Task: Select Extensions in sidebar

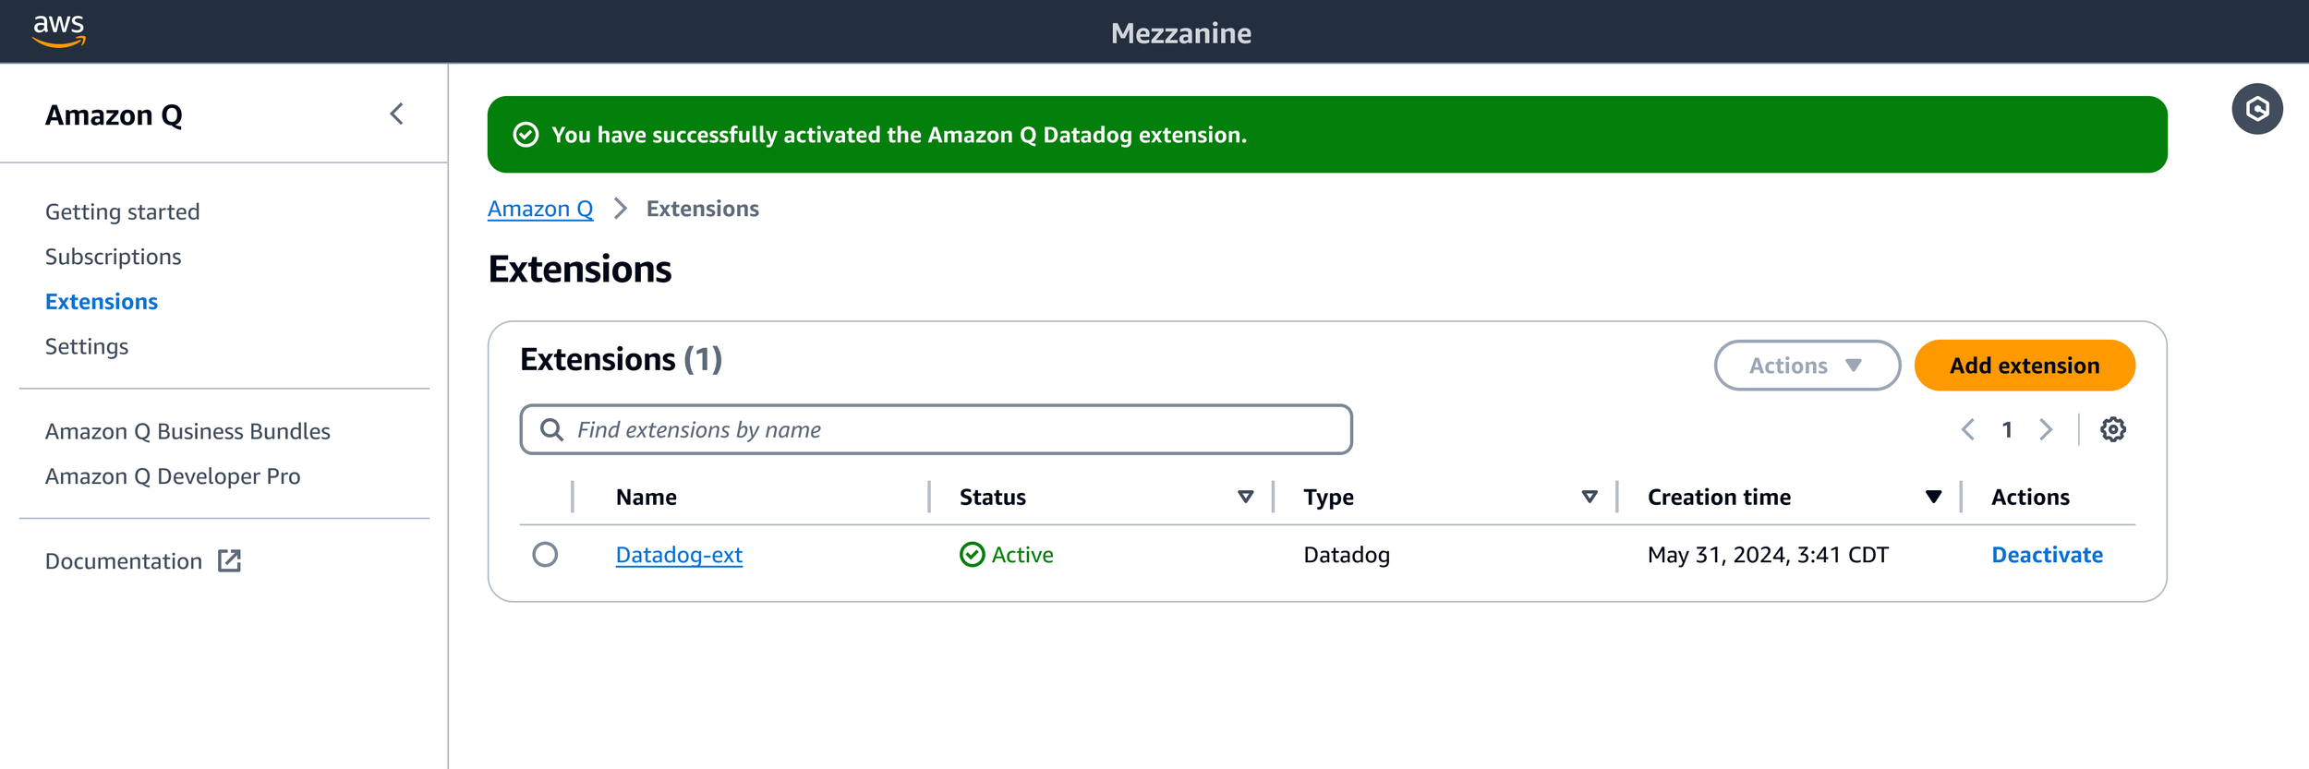Action: pos(102,302)
